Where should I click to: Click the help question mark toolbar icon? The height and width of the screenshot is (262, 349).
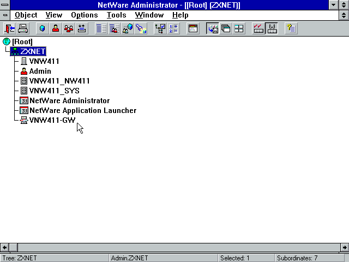291,28
